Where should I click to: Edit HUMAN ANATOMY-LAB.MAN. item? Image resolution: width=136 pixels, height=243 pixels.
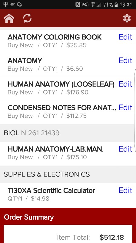point(125,149)
